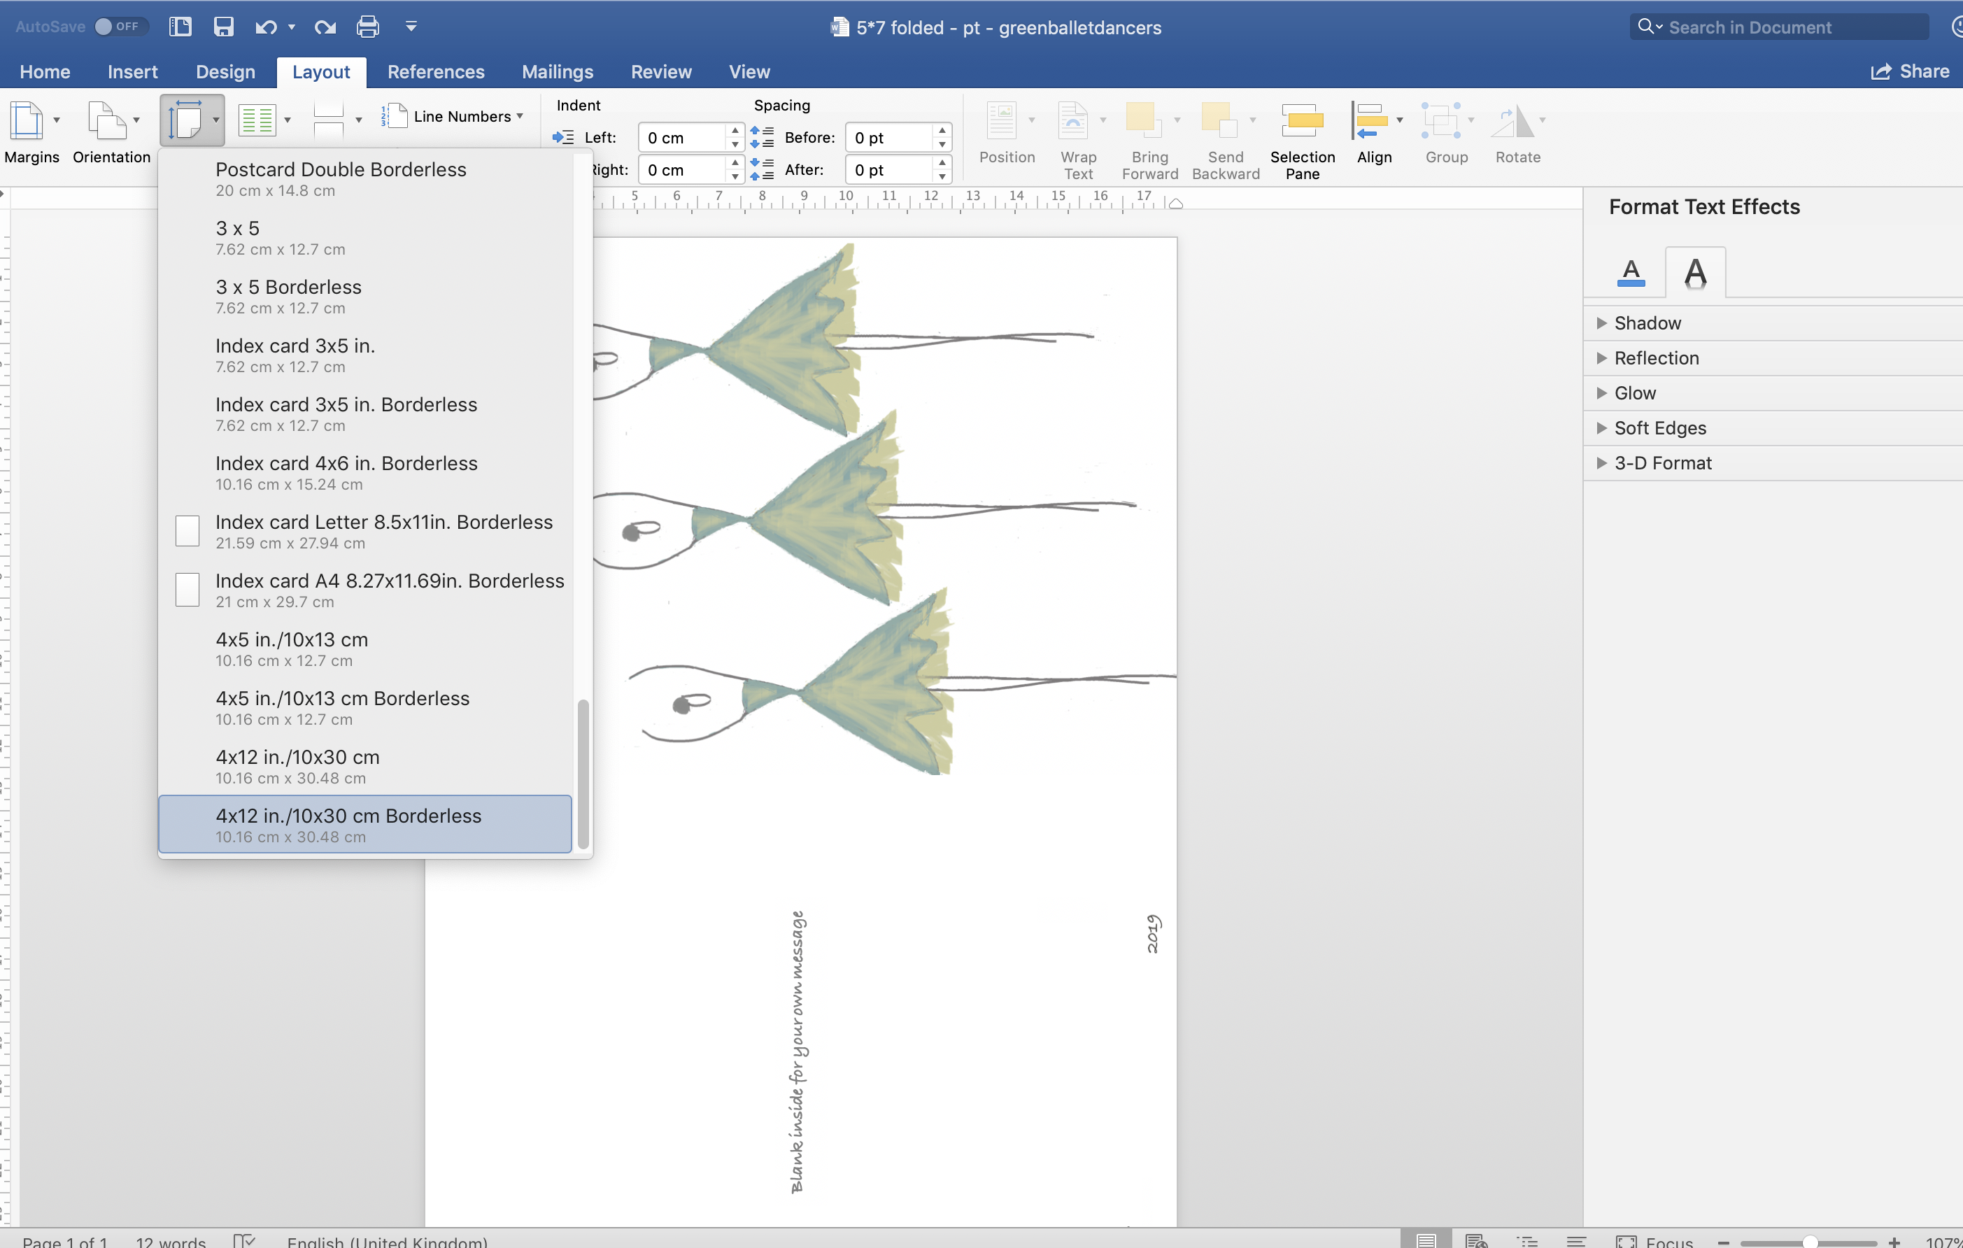The image size is (1963, 1248).
Task: Expand the Shadow section
Action: point(1772,322)
